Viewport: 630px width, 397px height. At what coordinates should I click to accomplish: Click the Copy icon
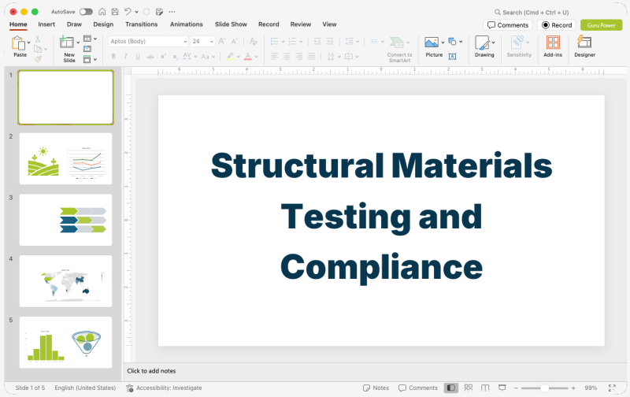tap(38, 49)
